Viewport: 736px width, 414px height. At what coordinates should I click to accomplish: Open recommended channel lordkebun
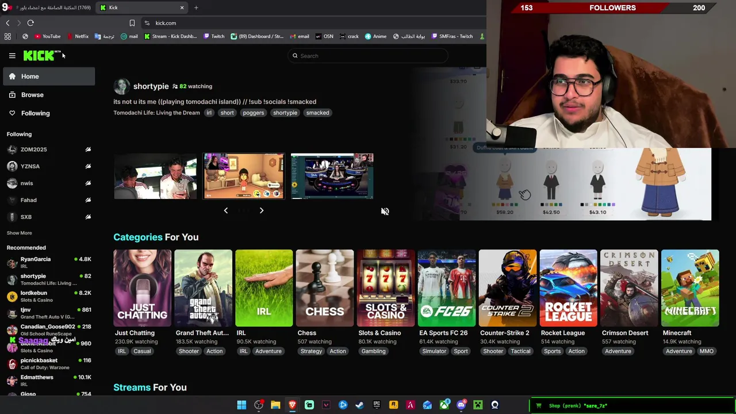click(49, 296)
